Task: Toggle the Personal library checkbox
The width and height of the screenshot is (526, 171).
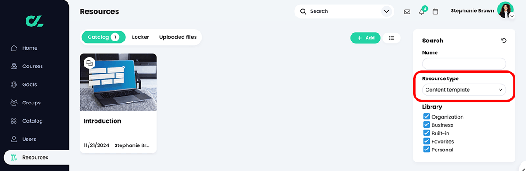Action: coord(426,149)
